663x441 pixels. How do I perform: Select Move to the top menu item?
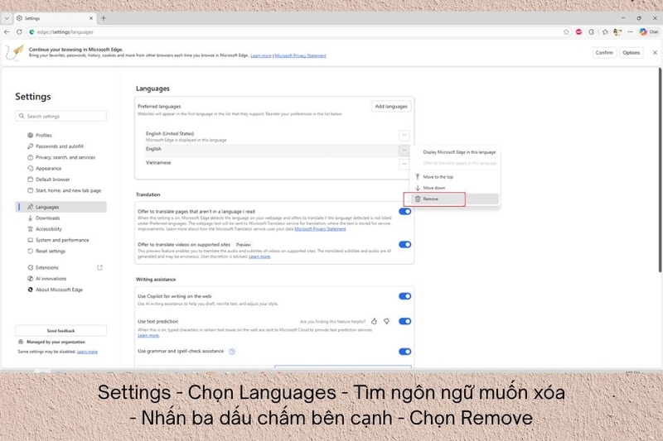click(x=455, y=177)
